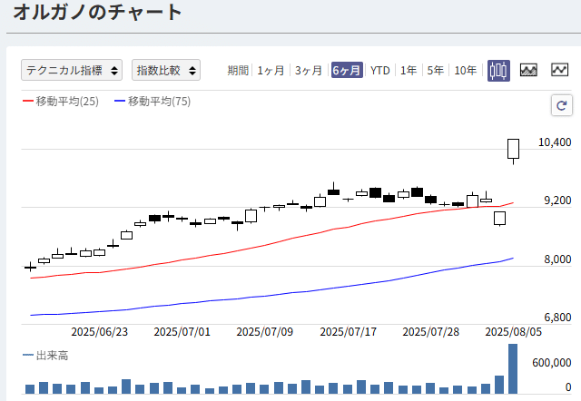Toggle the 出来高 volume legend entry
581x401 pixels.
click(45, 356)
